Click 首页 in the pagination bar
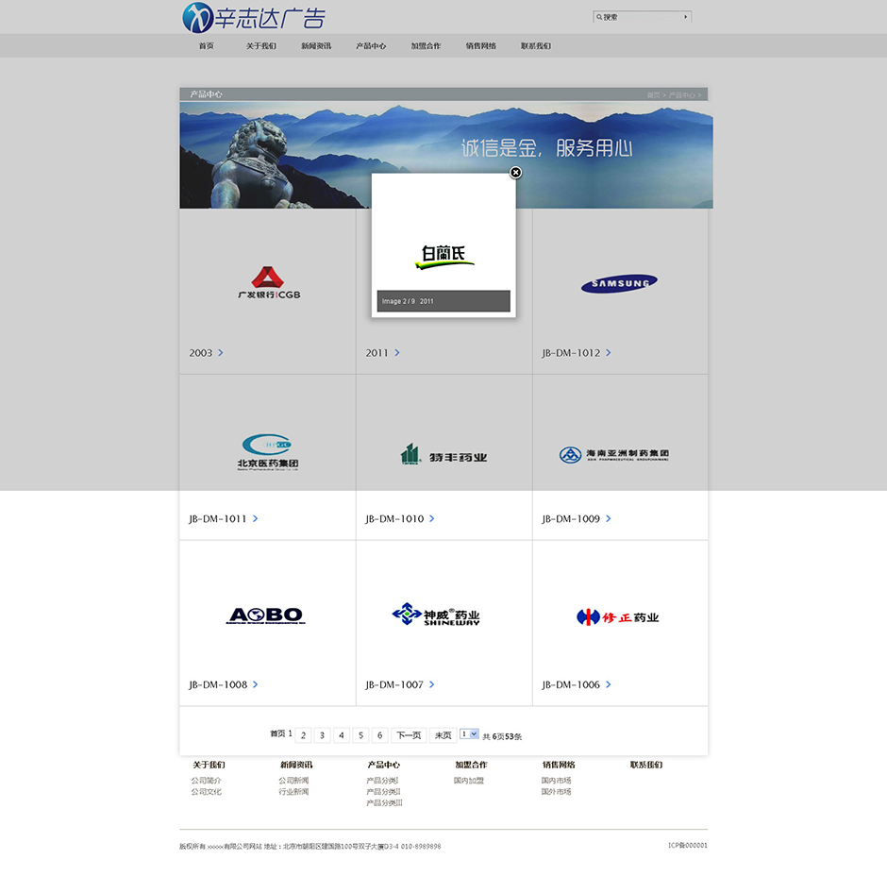This screenshot has width=887, height=893. click(x=277, y=733)
